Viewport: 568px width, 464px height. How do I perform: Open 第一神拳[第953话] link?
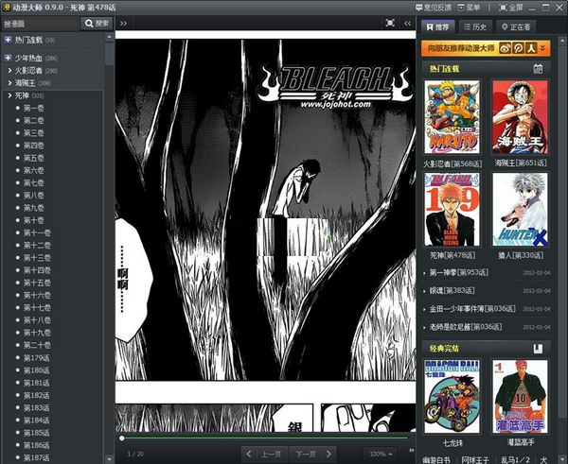coord(459,272)
